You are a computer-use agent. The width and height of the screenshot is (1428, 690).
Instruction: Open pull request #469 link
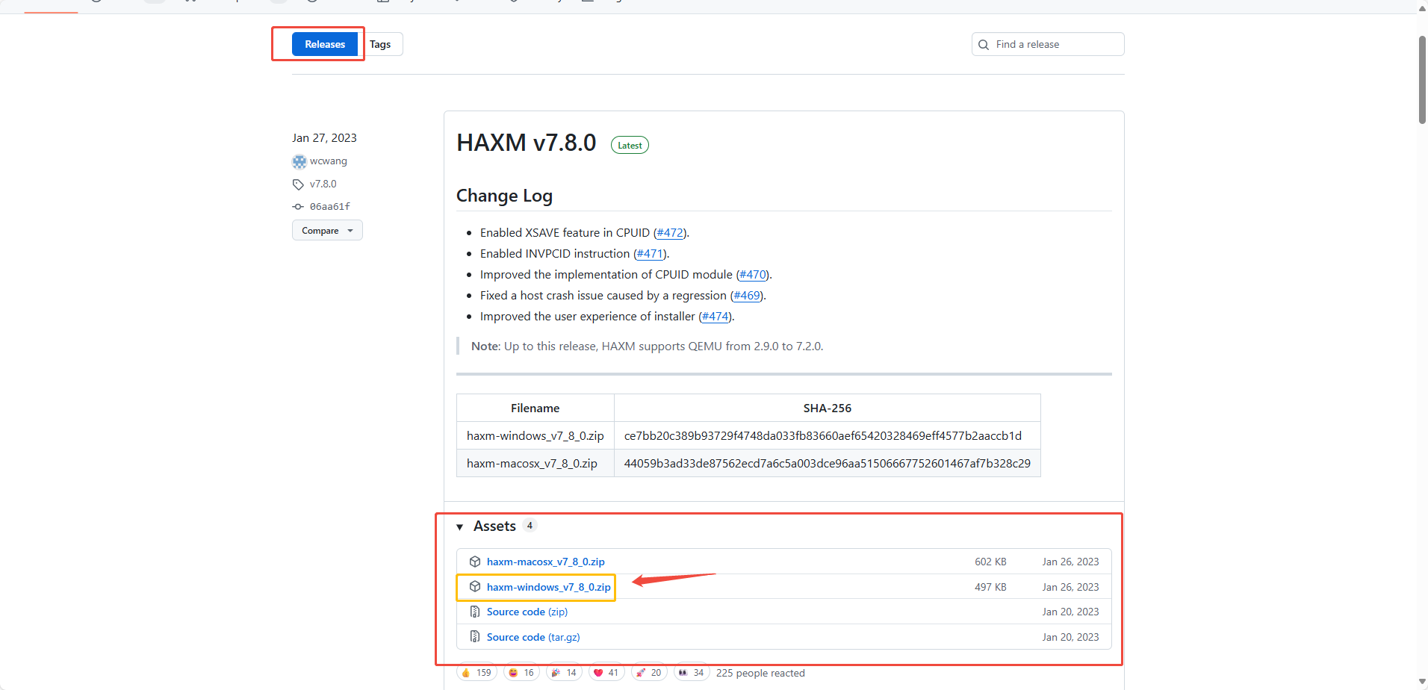pos(747,296)
